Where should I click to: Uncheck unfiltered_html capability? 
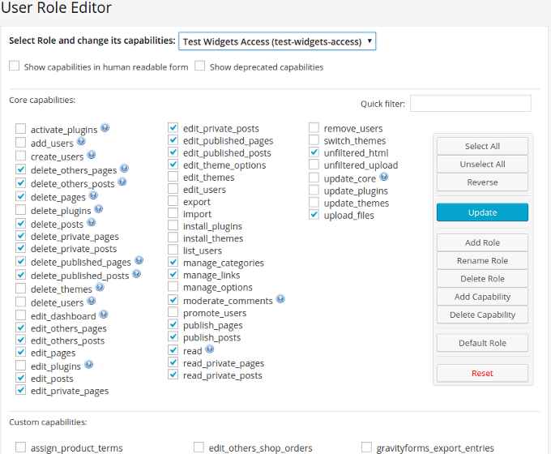[x=314, y=152]
